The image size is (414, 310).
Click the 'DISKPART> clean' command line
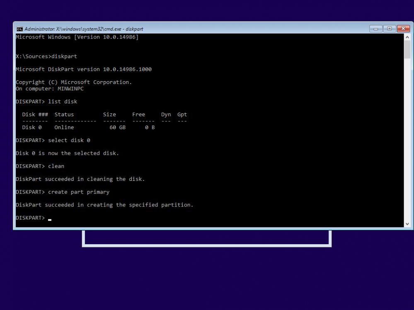(40, 166)
